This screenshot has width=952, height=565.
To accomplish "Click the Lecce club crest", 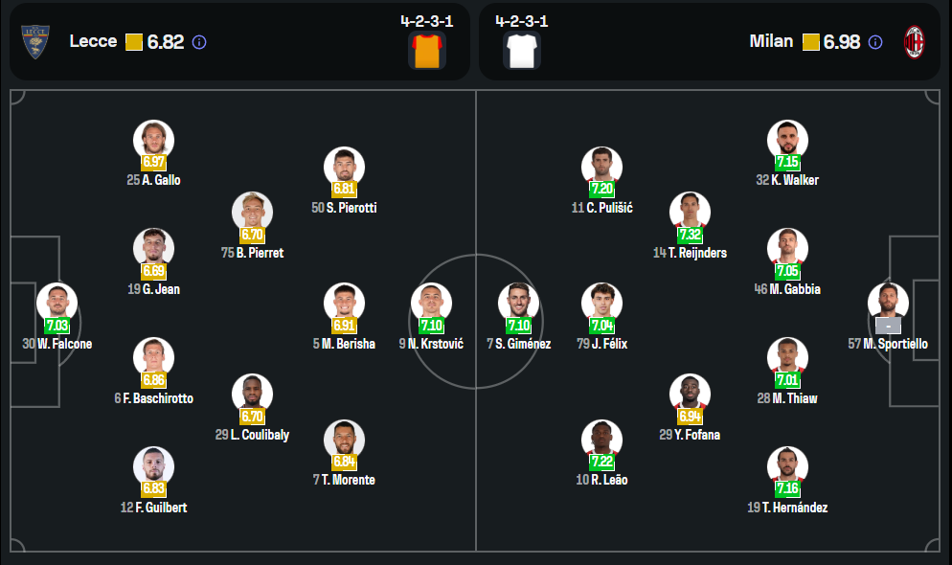I will (x=35, y=41).
